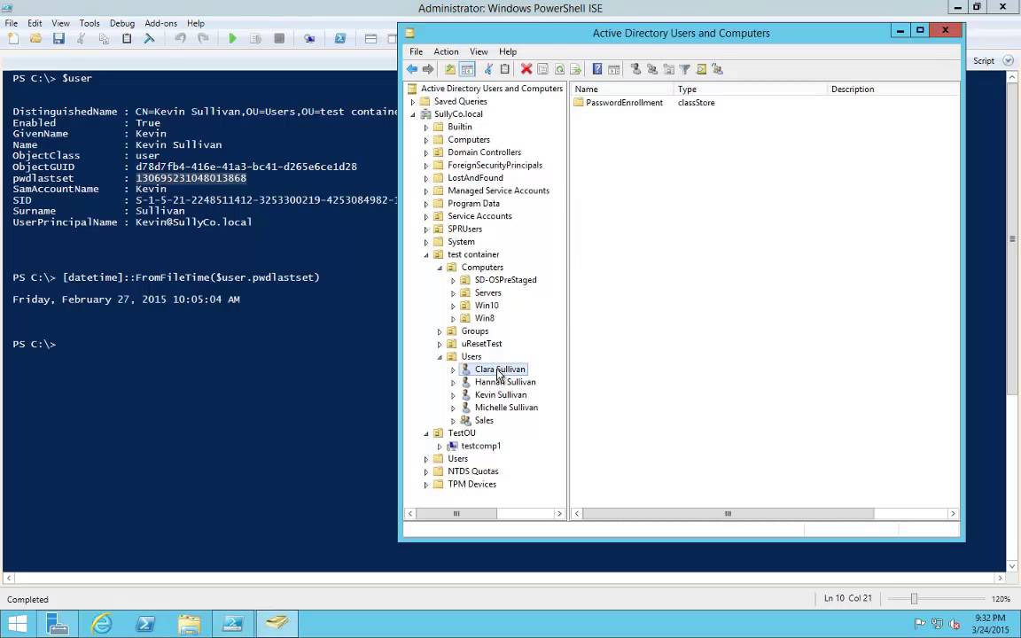
Task: Expand Domain Controllers arrow
Action: coord(426,152)
